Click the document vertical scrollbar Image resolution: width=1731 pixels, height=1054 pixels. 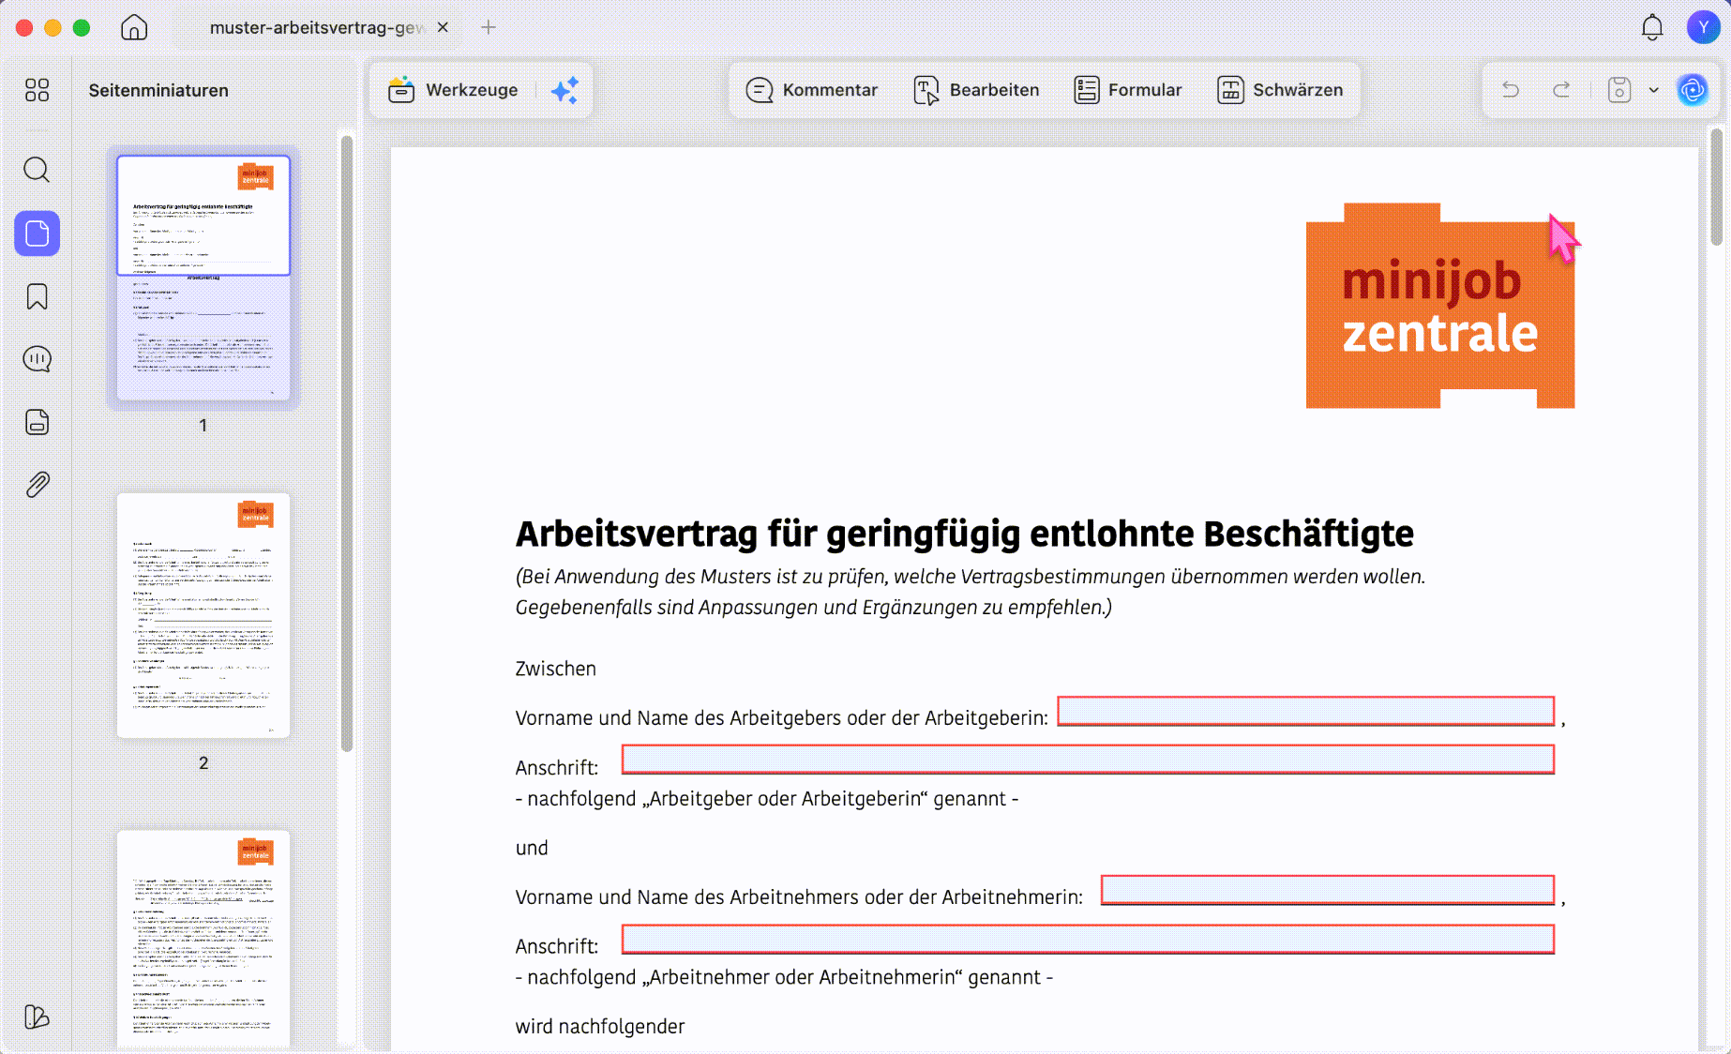1716,187
